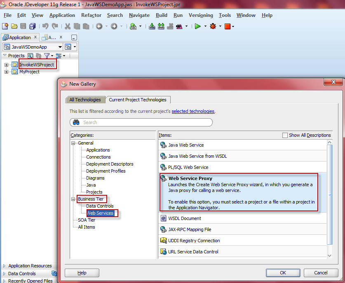Viewport: 345px width, 283px height.
Task: Click the Application Menu button beside JavaWSDemoApp
Action: coord(70,47)
